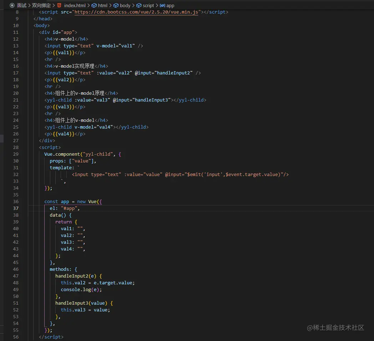
Task: Open the 双向绑定 folder breadcrumb
Action: (41, 5)
